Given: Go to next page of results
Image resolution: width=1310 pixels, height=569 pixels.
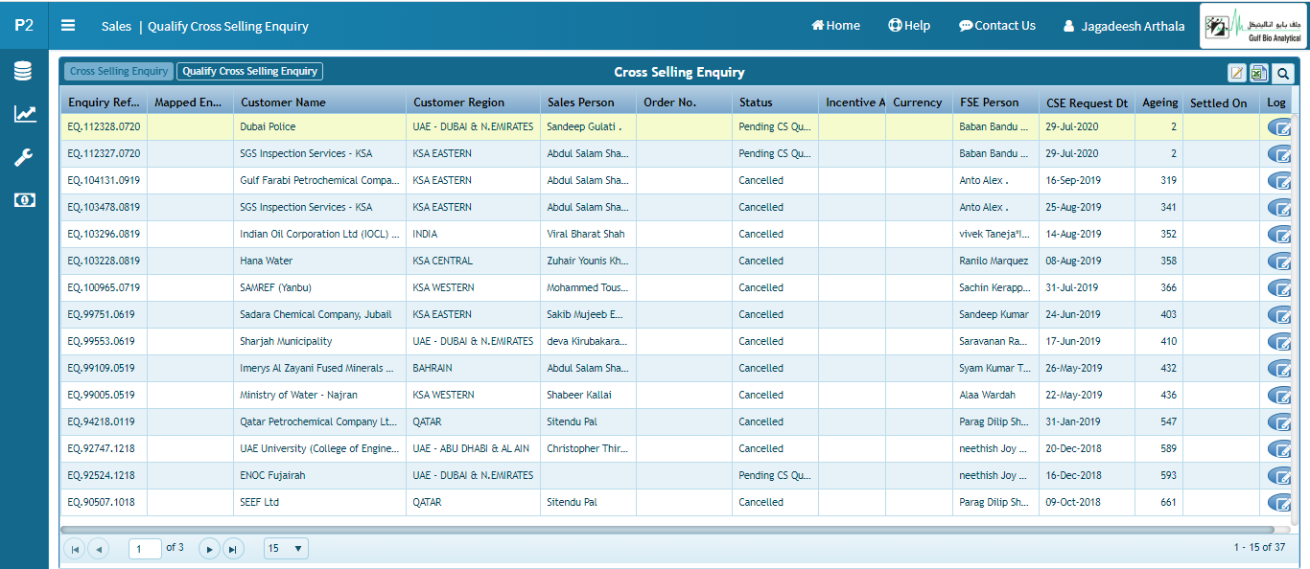Looking at the screenshot, I should click(x=209, y=549).
